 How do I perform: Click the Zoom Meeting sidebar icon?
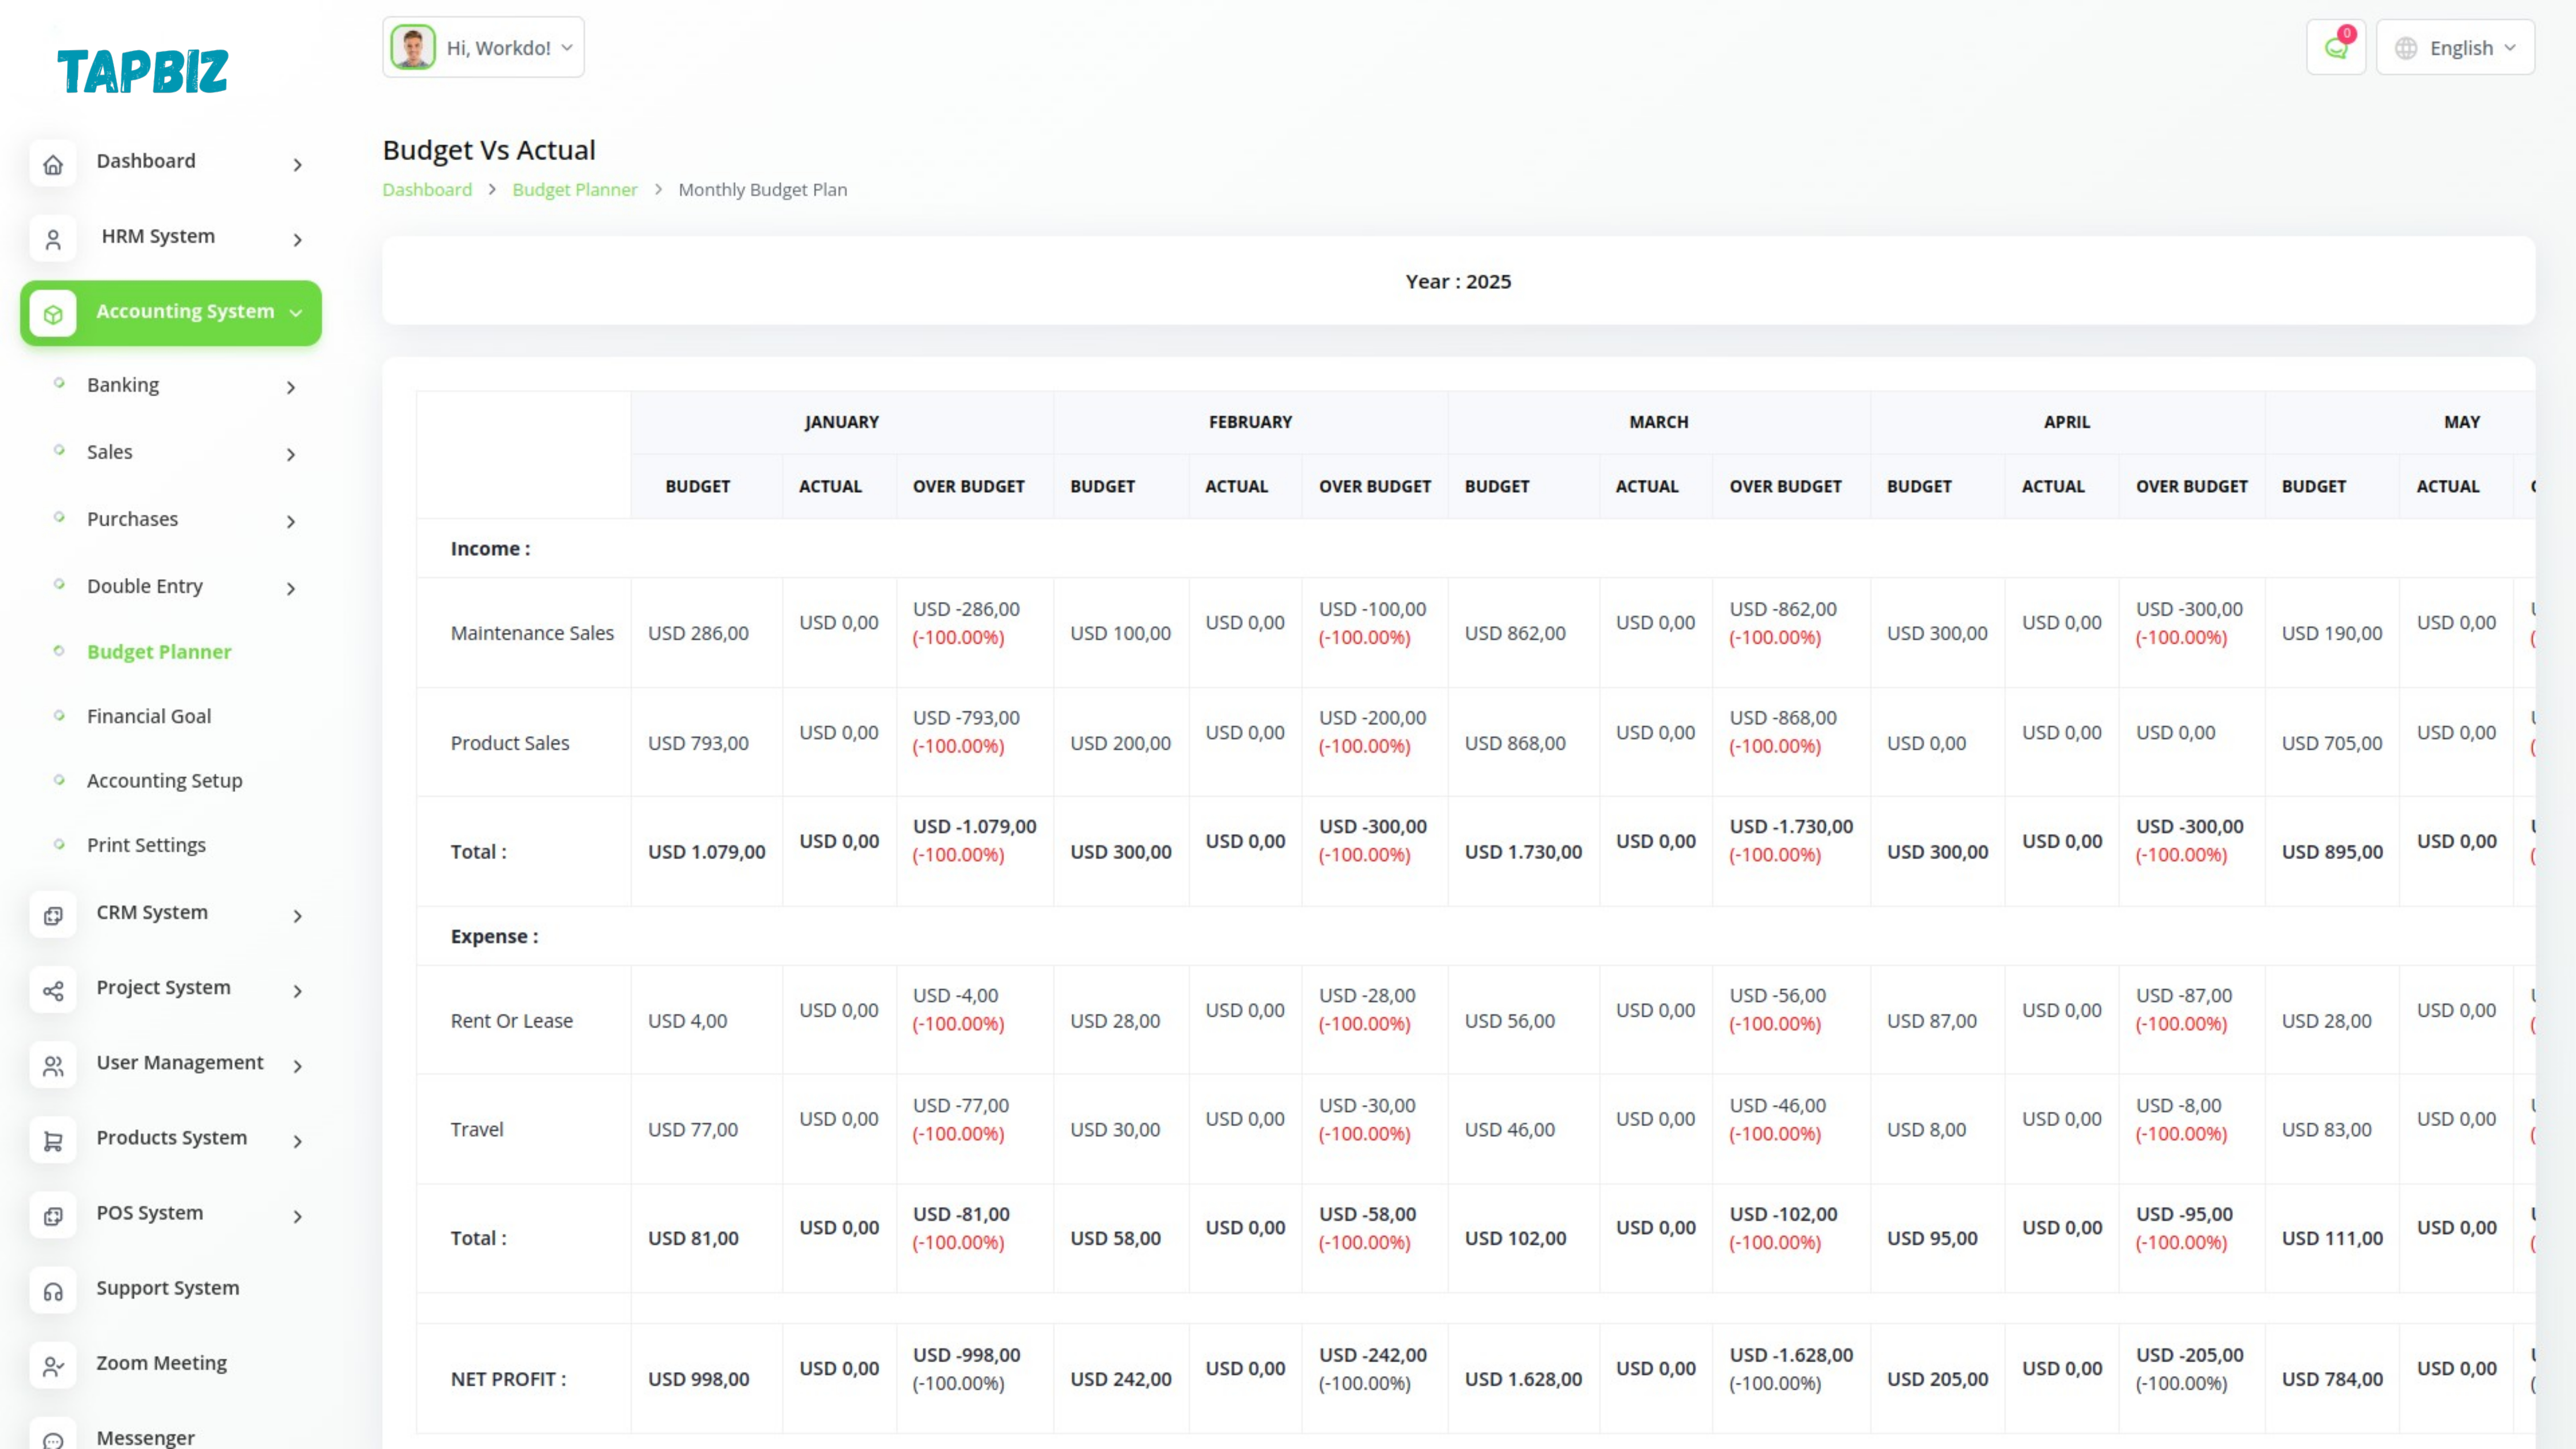pyautogui.click(x=53, y=1366)
